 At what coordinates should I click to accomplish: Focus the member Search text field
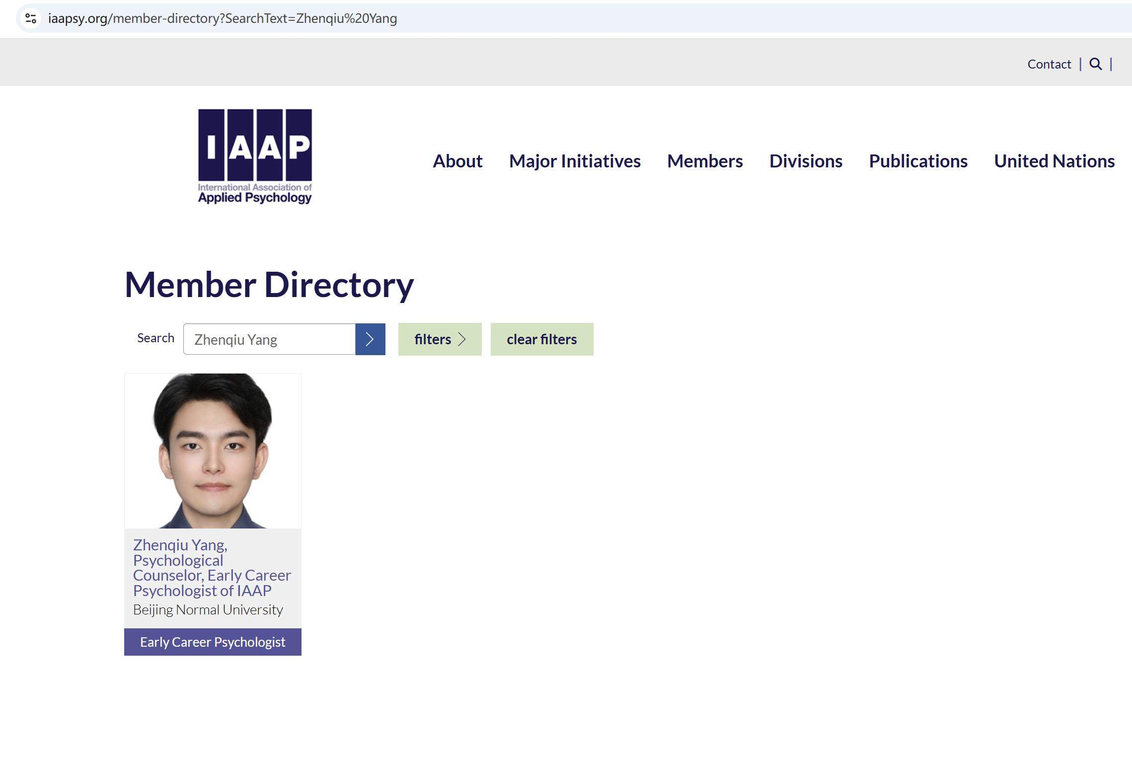point(269,339)
